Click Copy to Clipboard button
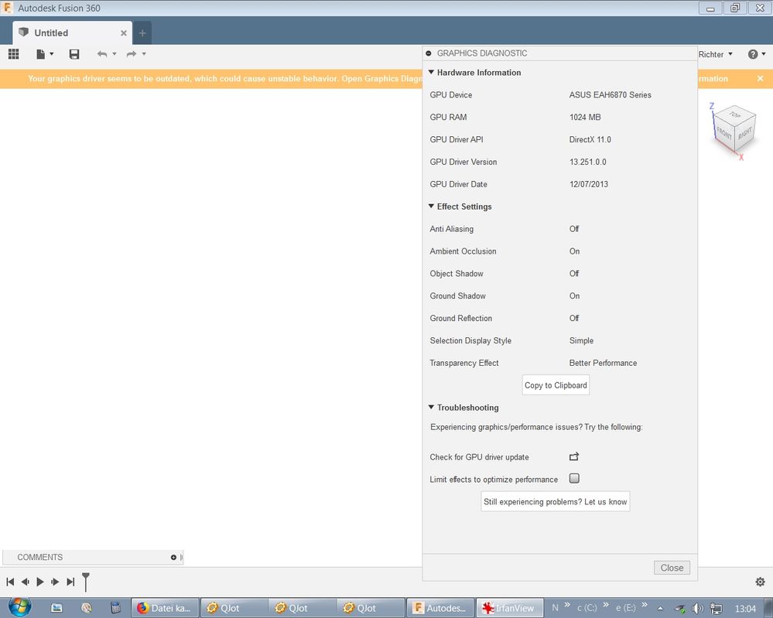The width and height of the screenshot is (773, 618). click(556, 385)
